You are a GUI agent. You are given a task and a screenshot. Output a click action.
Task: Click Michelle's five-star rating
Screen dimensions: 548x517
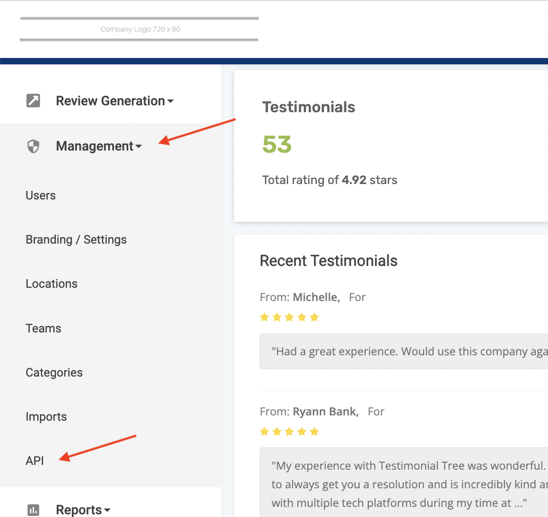(289, 318)
